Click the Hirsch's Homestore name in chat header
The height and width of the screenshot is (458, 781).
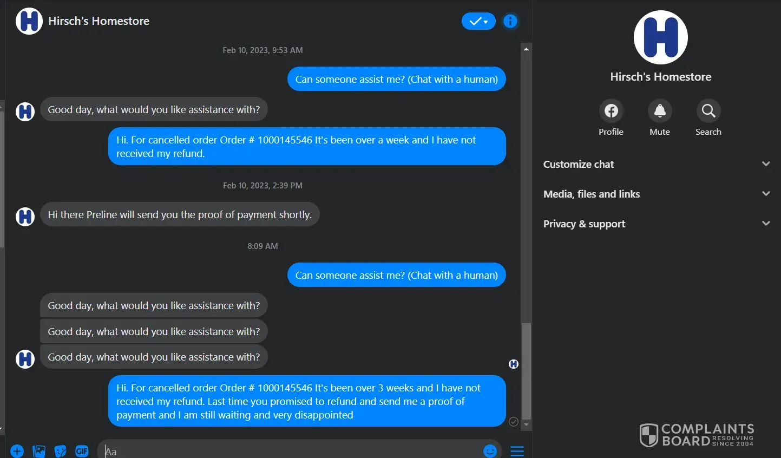(99, 21)
